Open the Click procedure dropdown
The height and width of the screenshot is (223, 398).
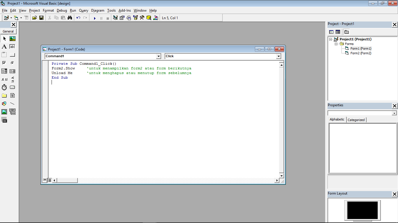(x=279, y=56)
